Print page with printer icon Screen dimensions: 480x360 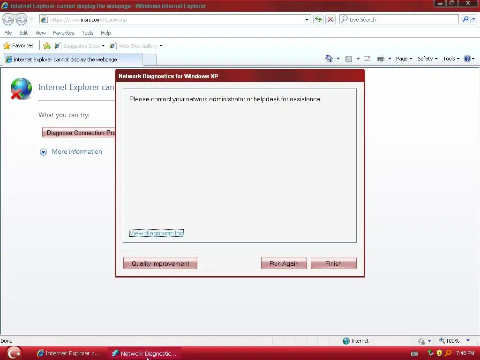tap(381, 59)
